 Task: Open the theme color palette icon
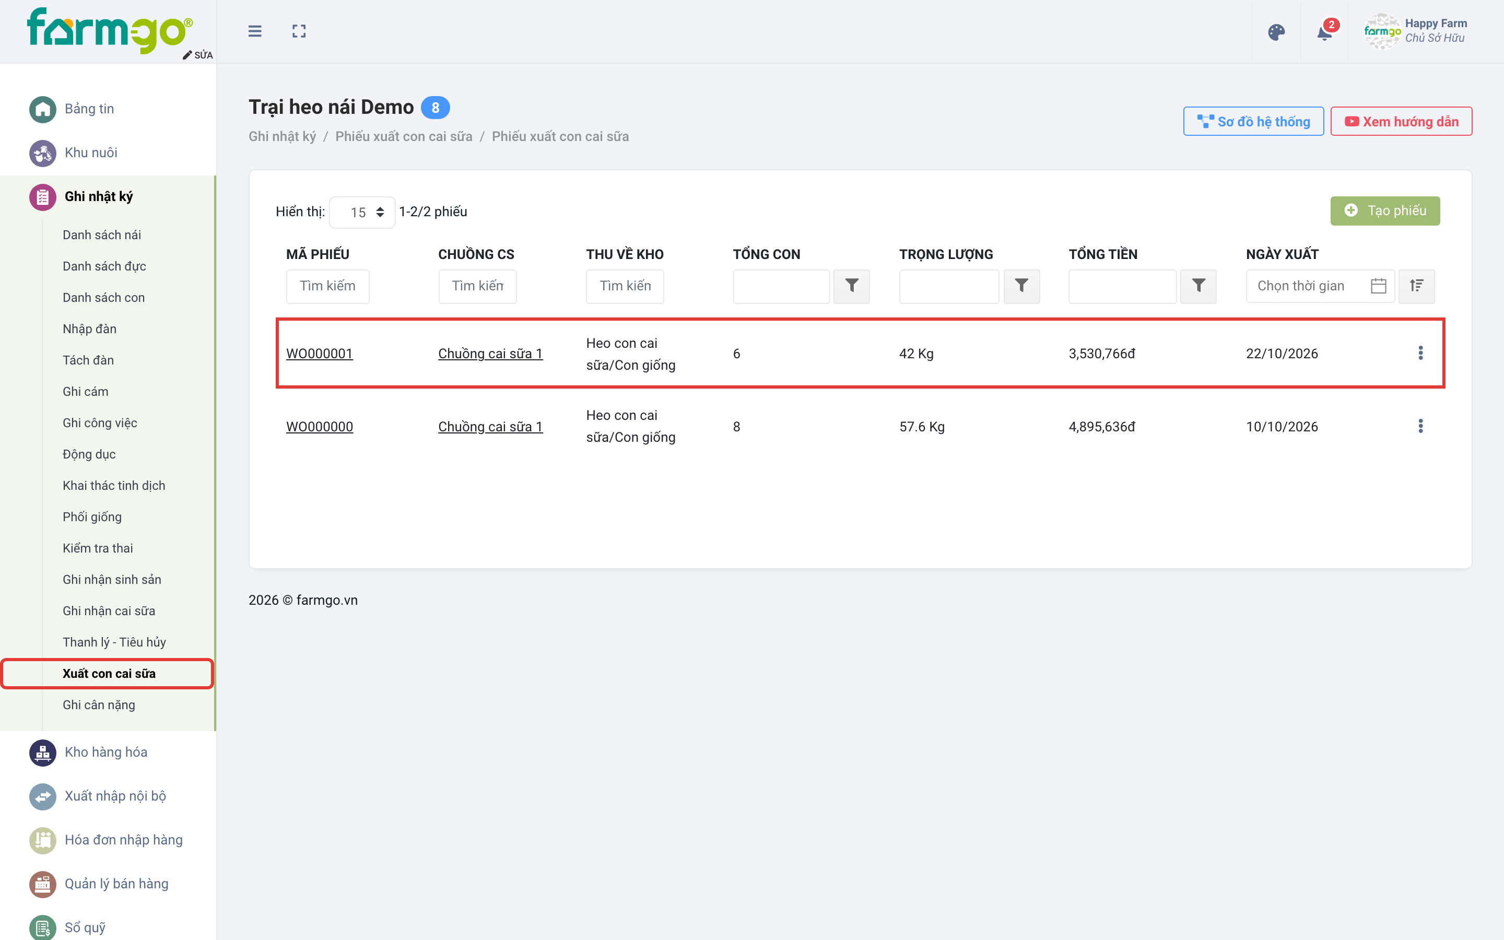pos(1276,32)
